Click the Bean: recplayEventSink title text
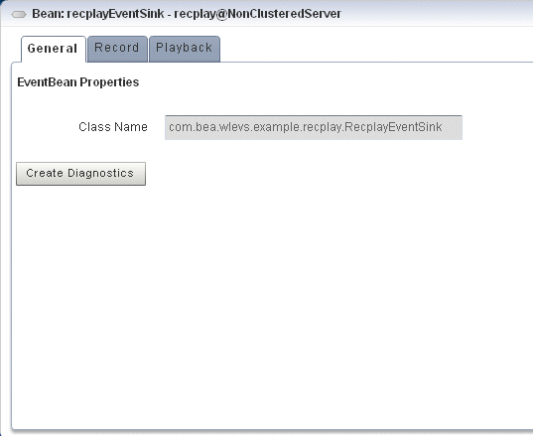Viewport: 533px width, 436px height. 187,14
